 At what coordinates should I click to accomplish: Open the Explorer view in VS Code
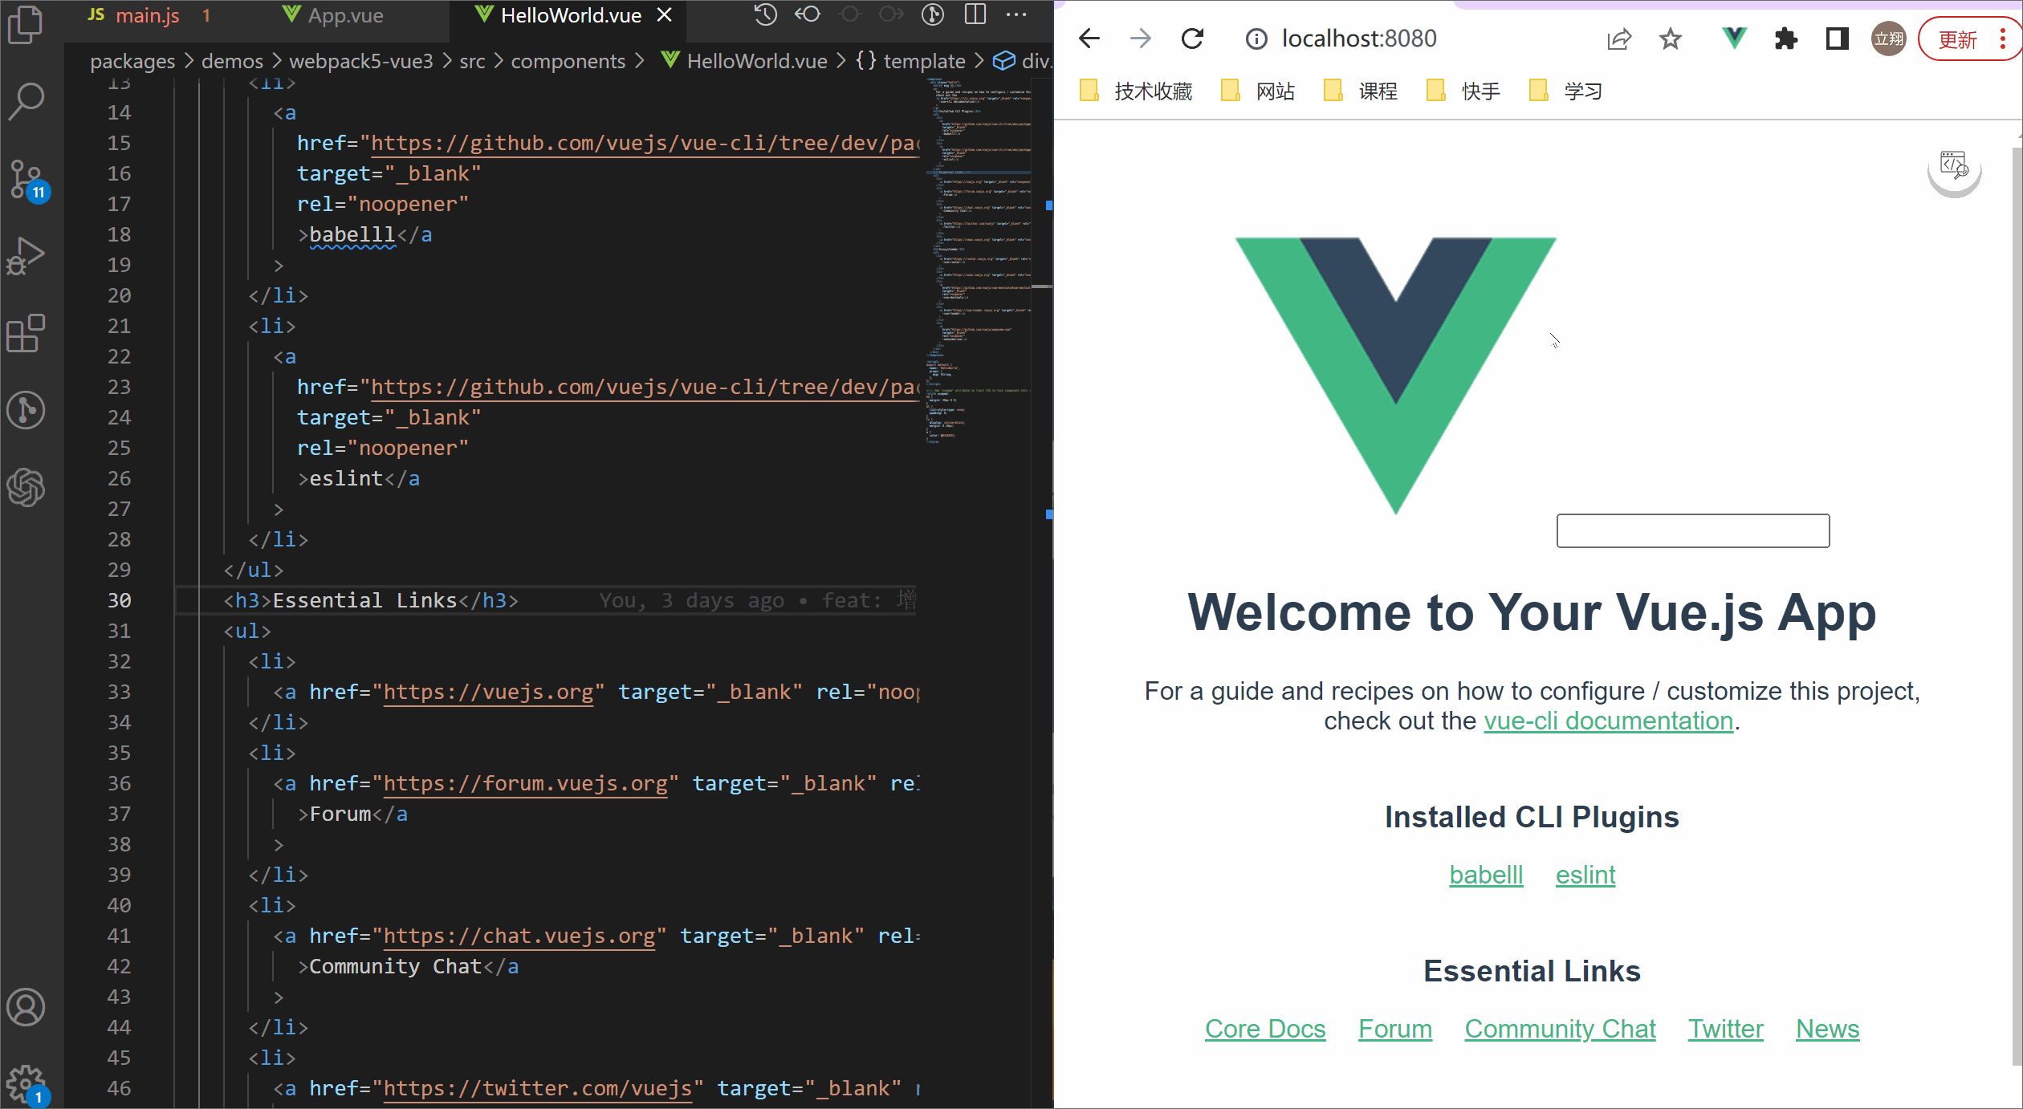(x=26, y=24)
